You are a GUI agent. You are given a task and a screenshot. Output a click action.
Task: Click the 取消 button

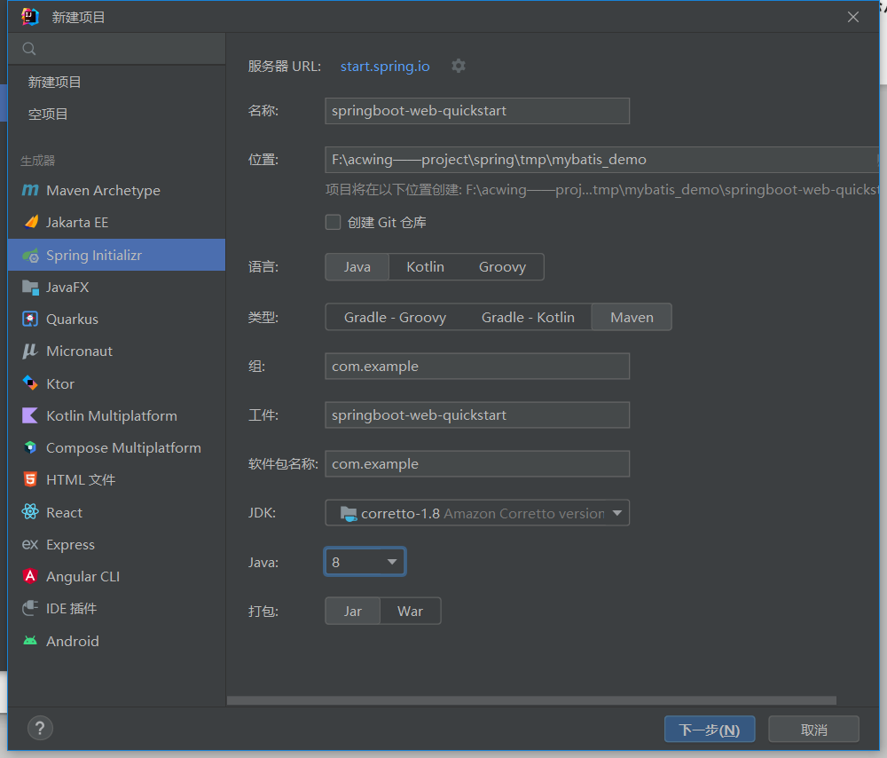click(813, 729)
